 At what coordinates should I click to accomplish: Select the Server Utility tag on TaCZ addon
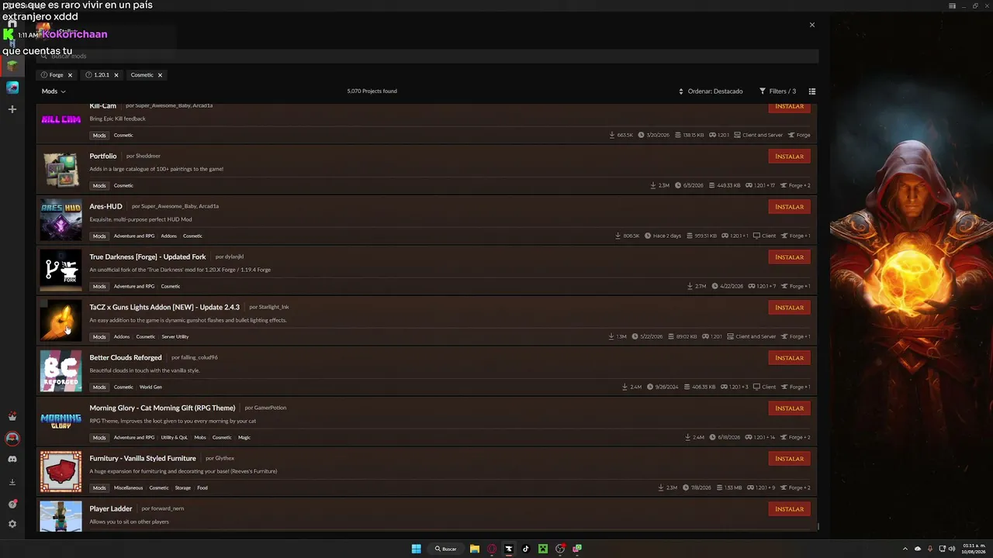click(x=175, y=336)
